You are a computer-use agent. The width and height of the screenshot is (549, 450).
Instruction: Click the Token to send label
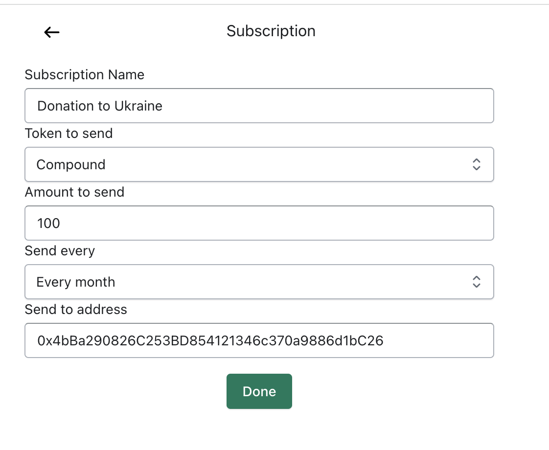(x=69, y=133)
